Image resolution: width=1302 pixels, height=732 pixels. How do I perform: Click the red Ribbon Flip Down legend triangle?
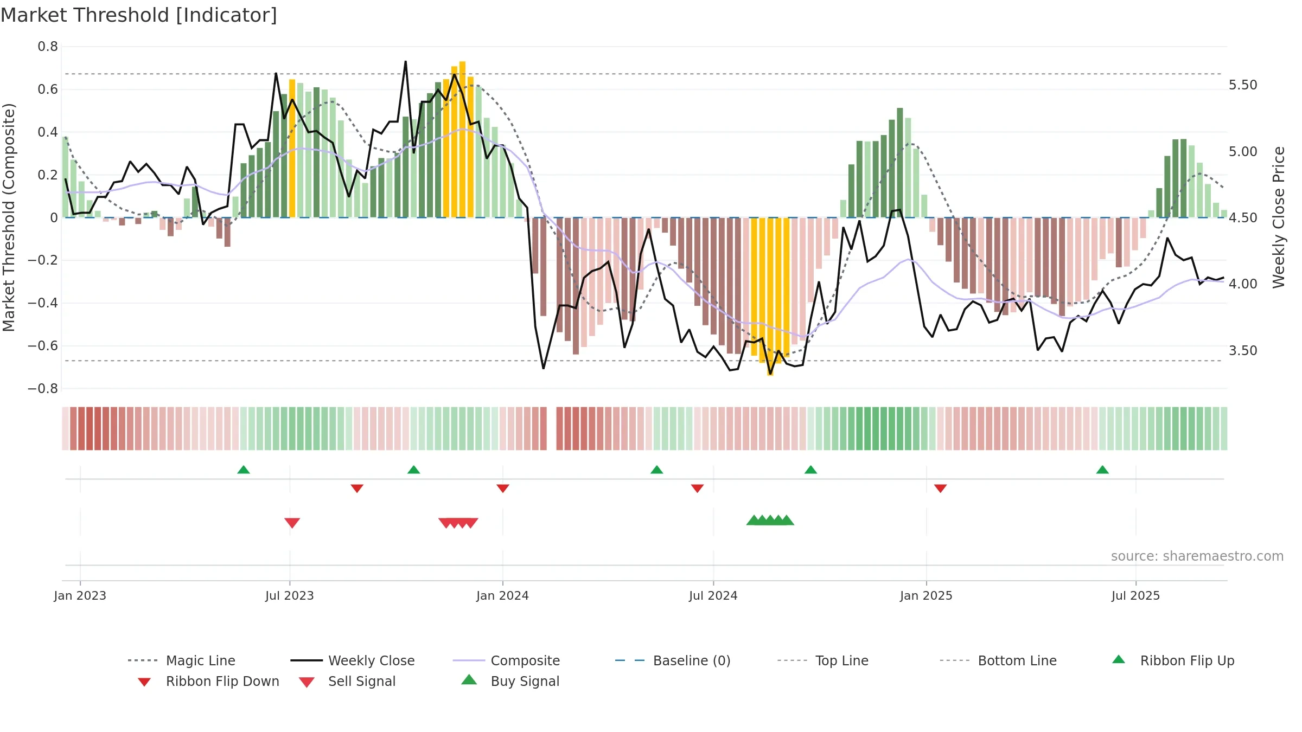pos(144,682)
